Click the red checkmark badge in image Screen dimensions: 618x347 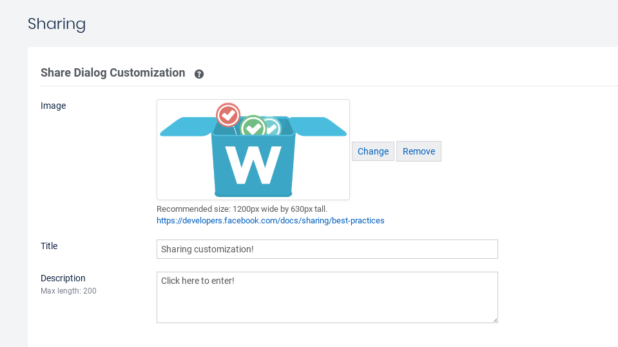(227, 115)
